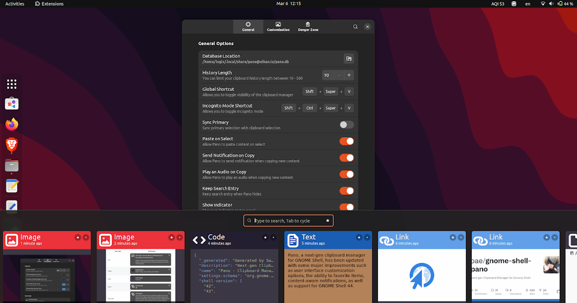The height and width of the screenshot is (303, 577).
Task: Launch Brave browser from the dock
Action: pyautogui.click(x=12, y=145)
